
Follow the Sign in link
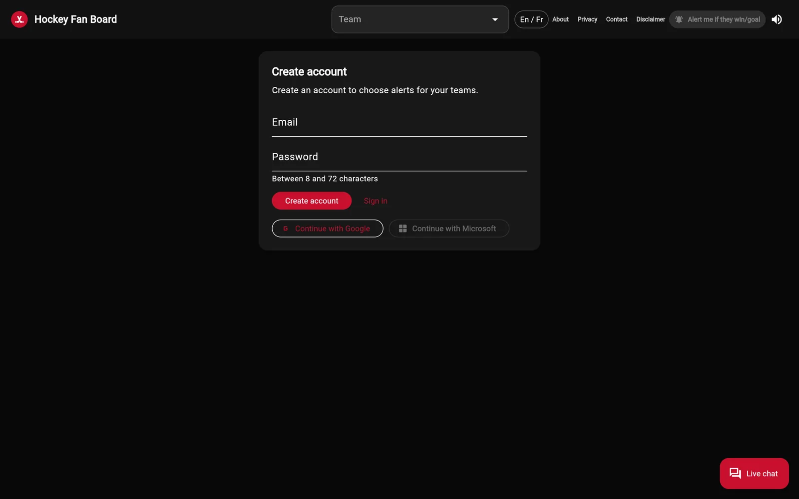[376, 201]
